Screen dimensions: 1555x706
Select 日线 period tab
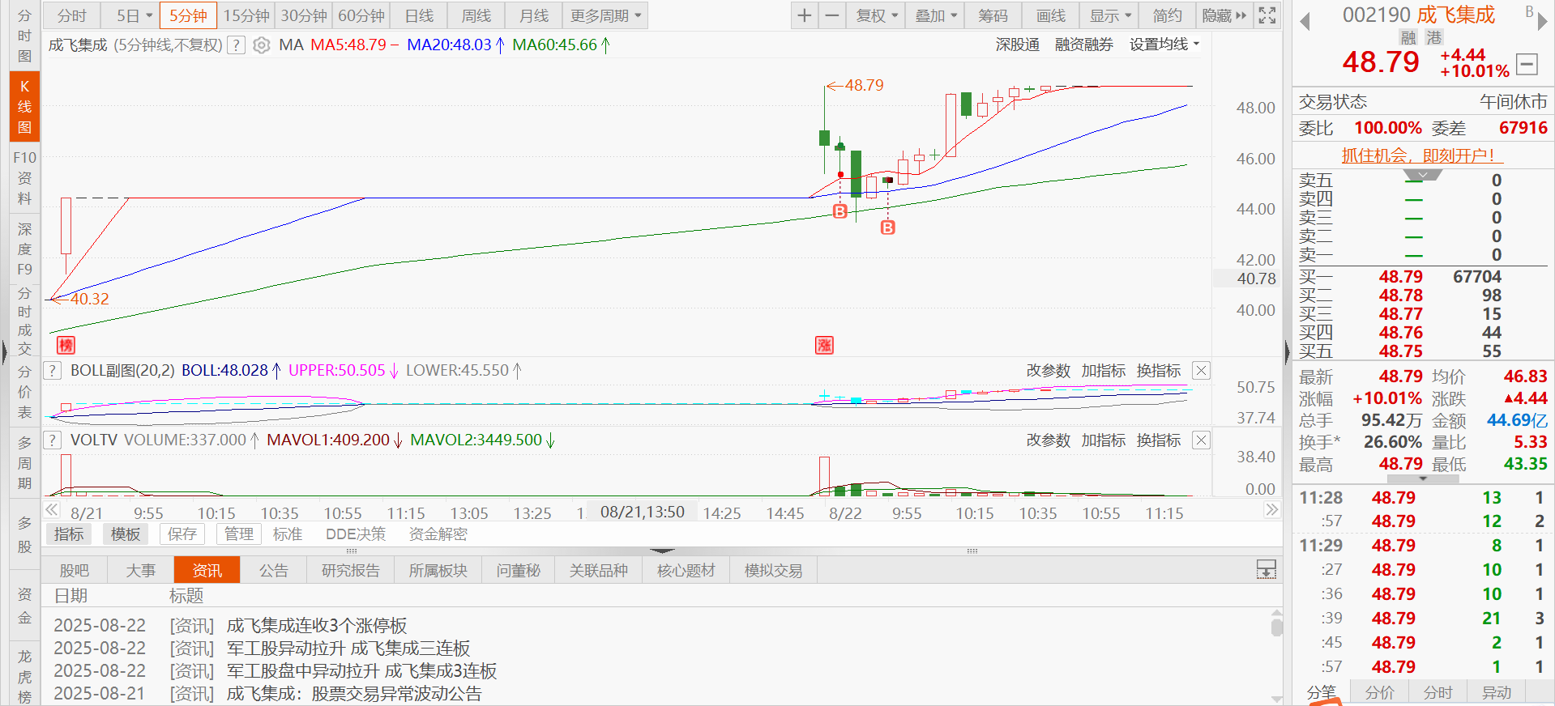pos(419,15)
